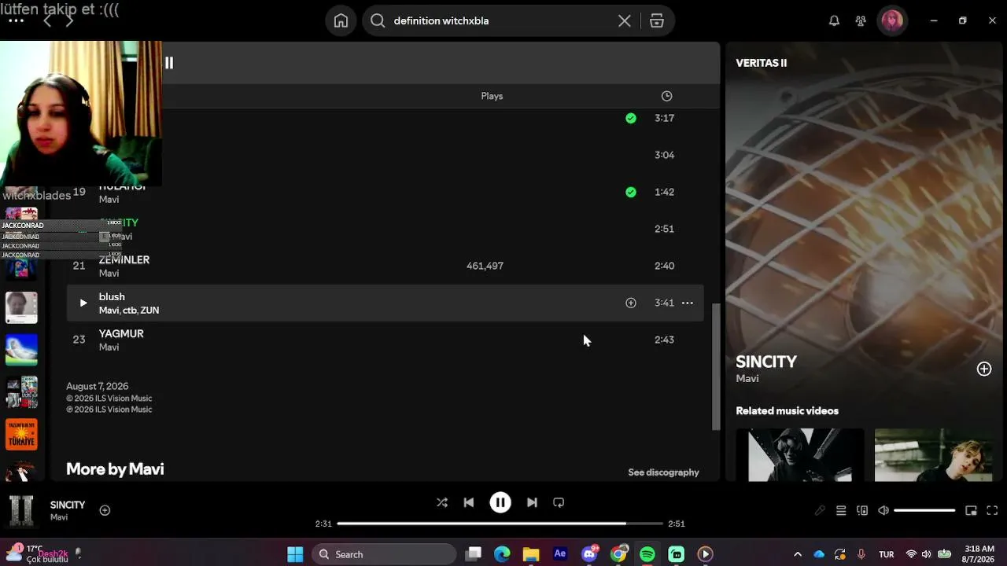
Task: Seek within the playback progress bar
Action: 500,524
